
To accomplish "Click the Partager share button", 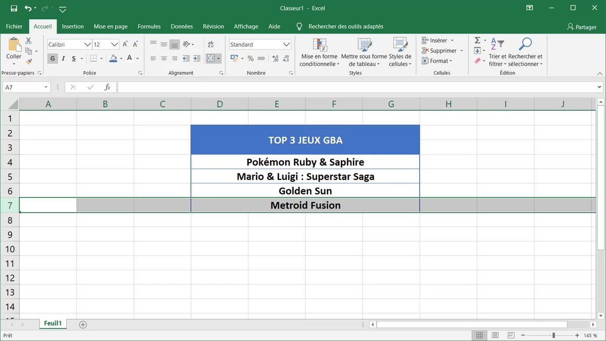I will [582, 27].
